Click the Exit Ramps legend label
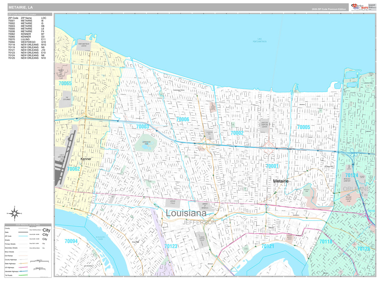382x281 pixels. tap(9, 256)
